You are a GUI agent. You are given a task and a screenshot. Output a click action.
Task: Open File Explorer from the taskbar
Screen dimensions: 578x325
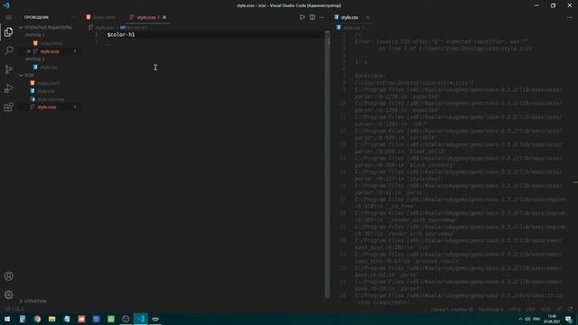coord(52,319)
